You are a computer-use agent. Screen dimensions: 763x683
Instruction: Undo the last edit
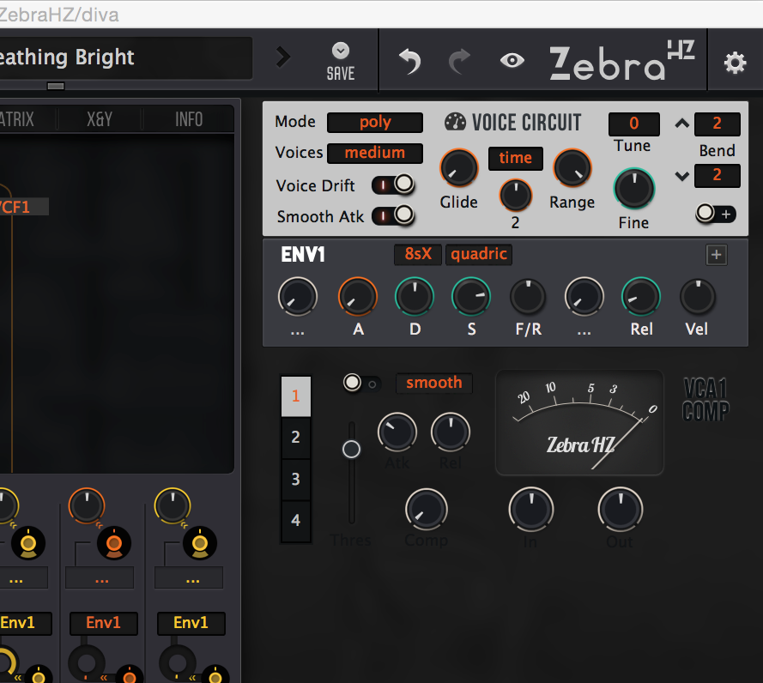coord(409,61)
